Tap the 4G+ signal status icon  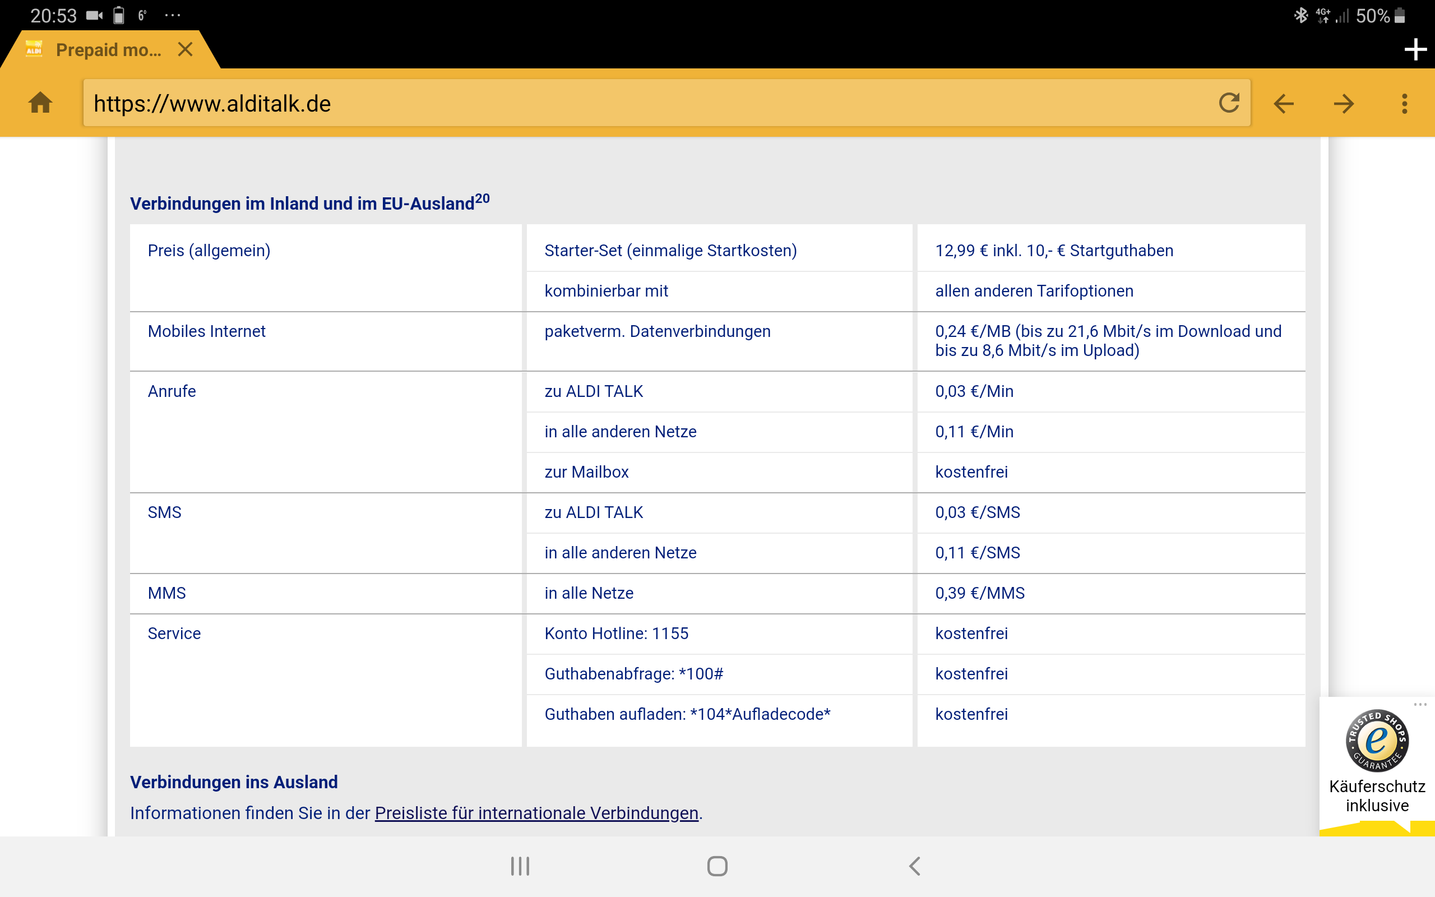click(1322, 16)
